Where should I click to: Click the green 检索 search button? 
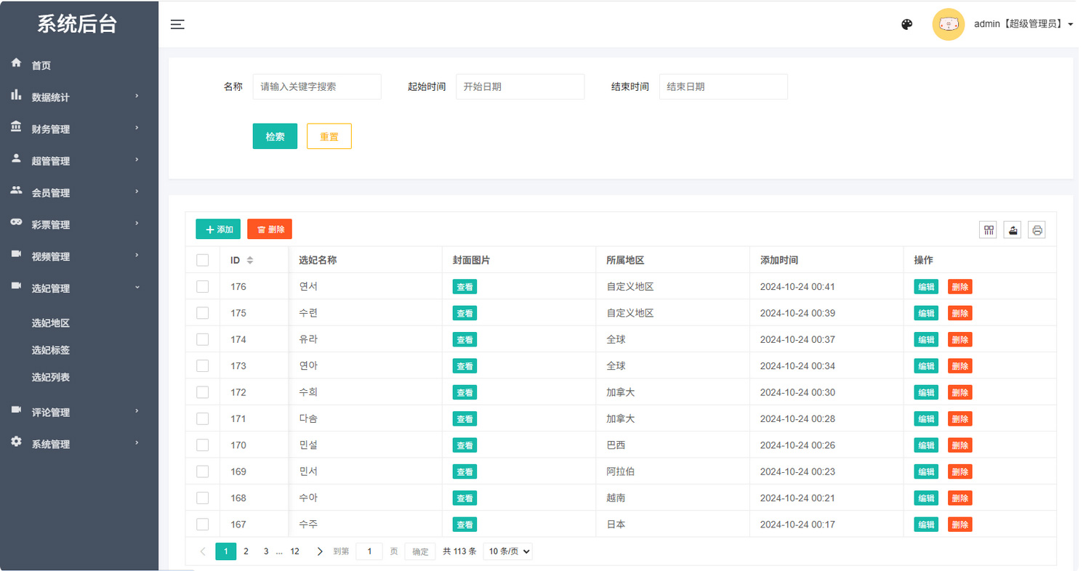[x=275, y=137]
